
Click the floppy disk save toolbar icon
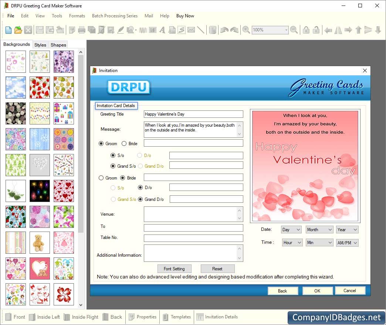point(40,30)
